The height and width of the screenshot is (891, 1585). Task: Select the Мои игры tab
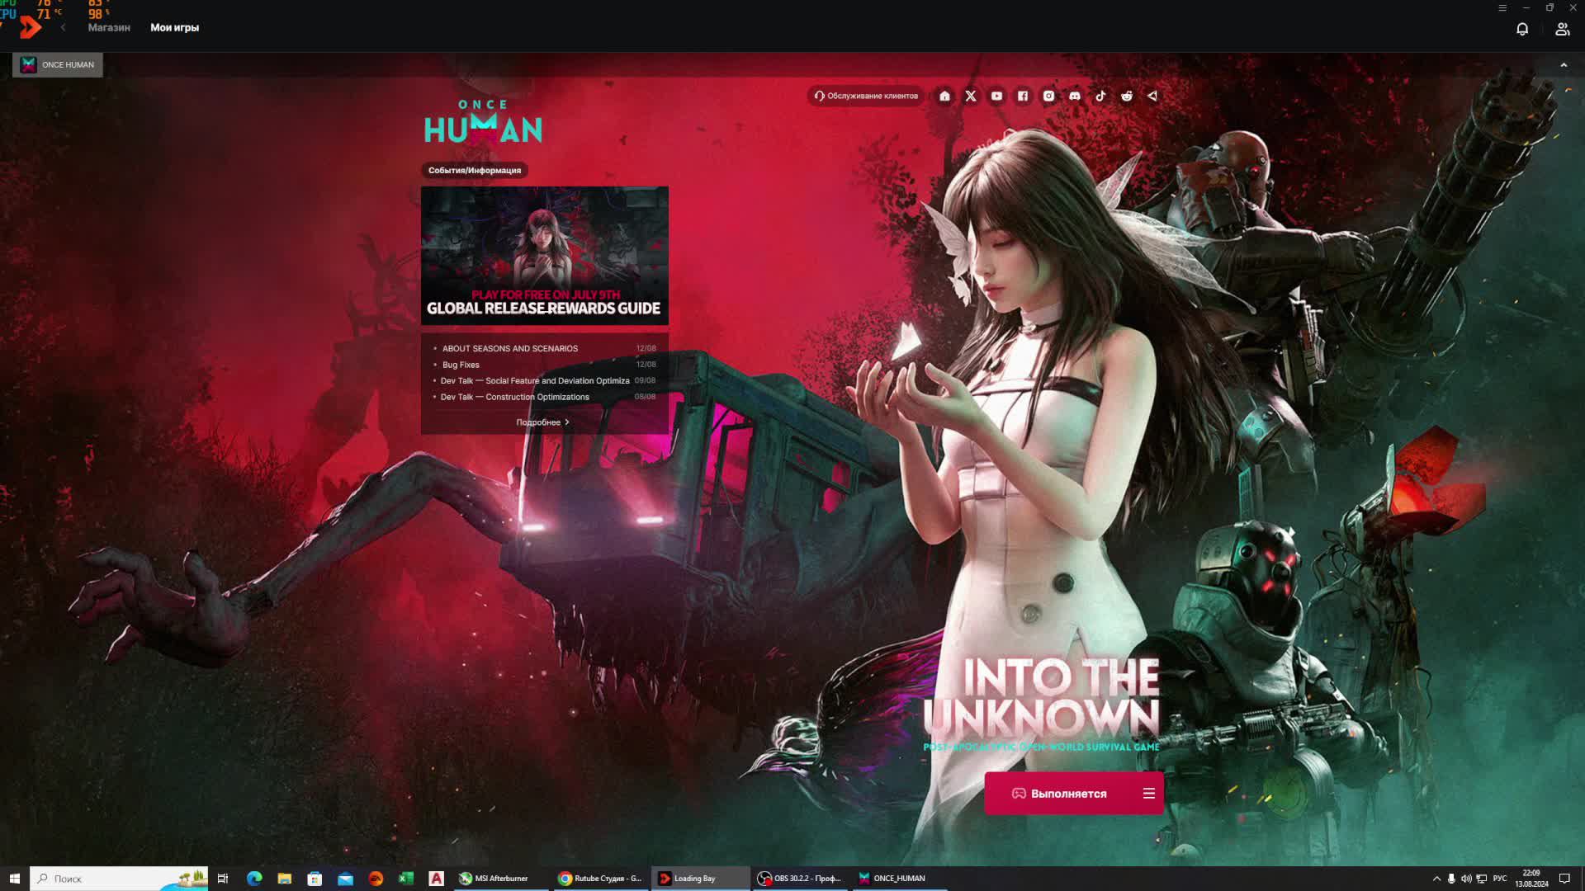tap(174, 27)
